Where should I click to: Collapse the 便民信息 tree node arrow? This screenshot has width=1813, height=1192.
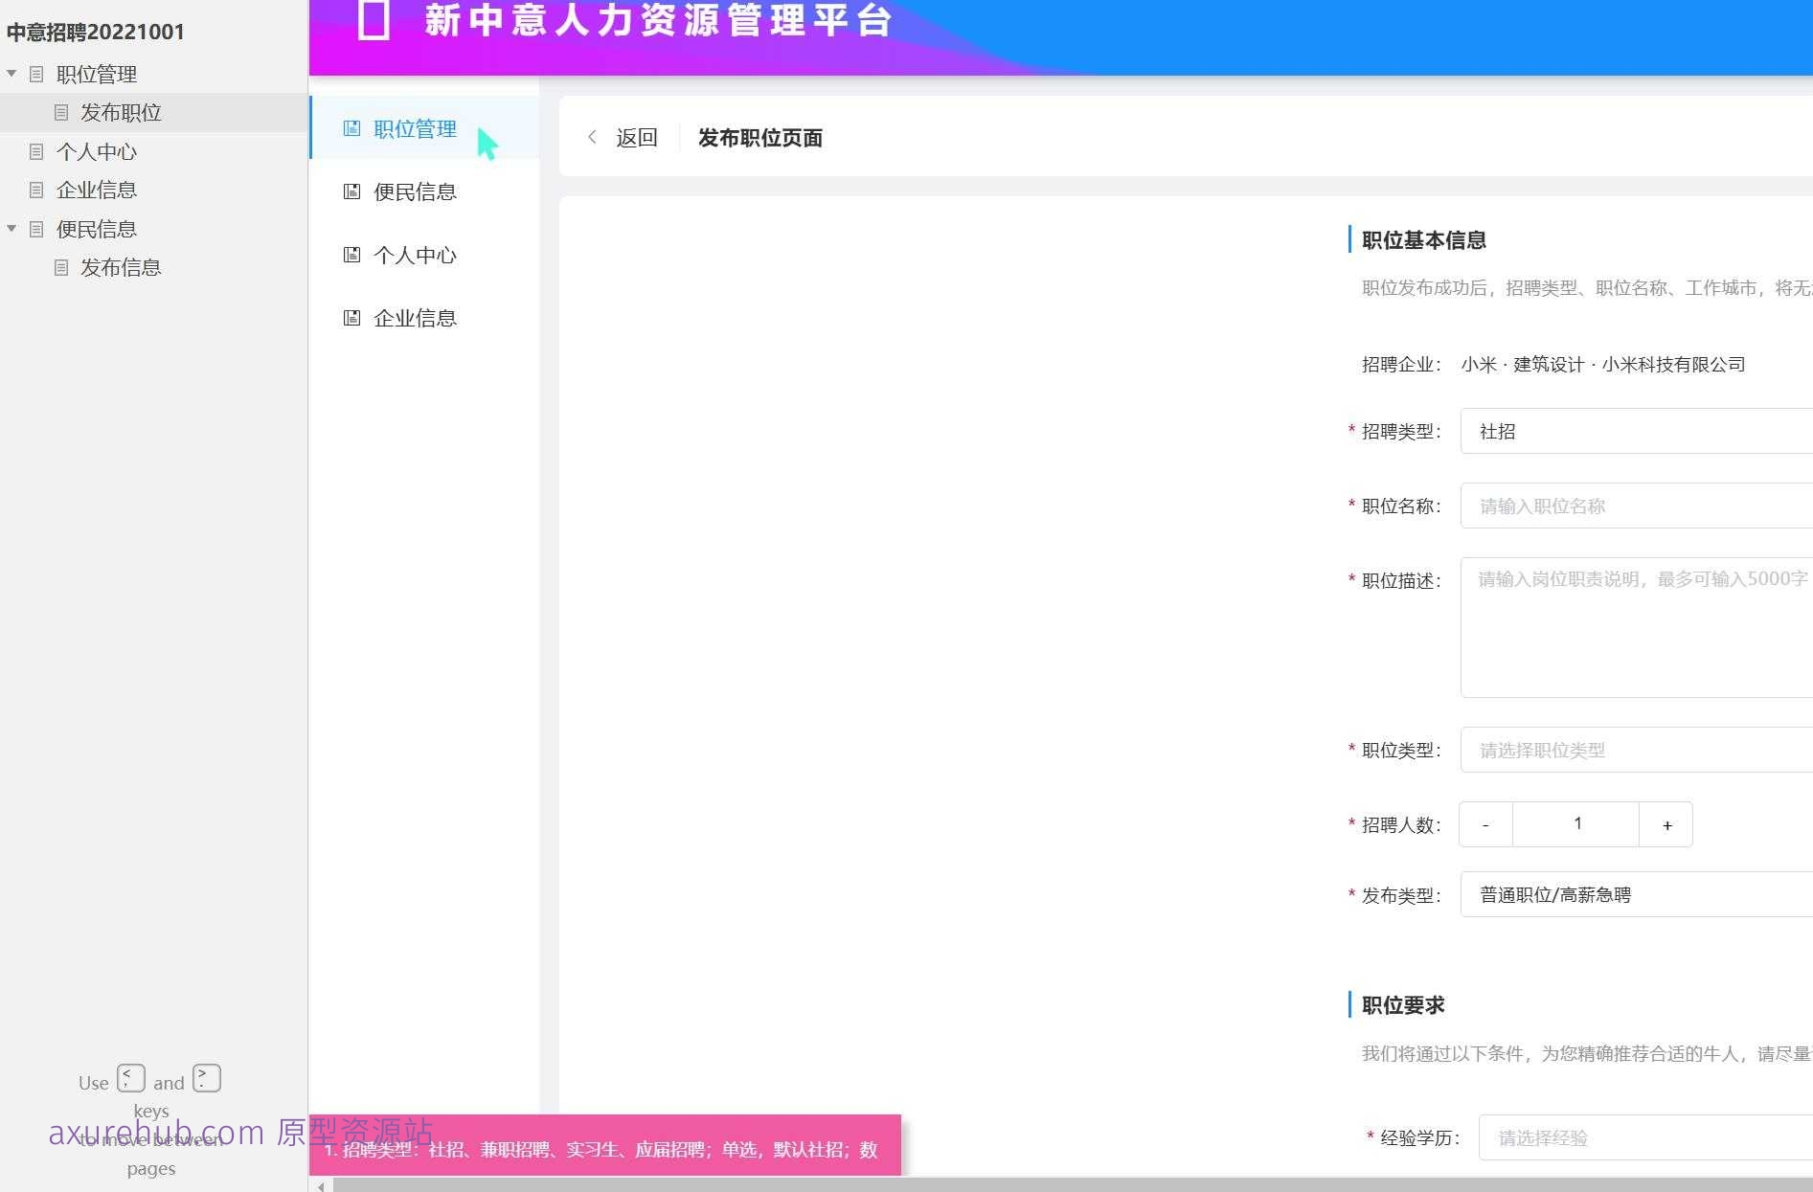[x=11, y=229]
